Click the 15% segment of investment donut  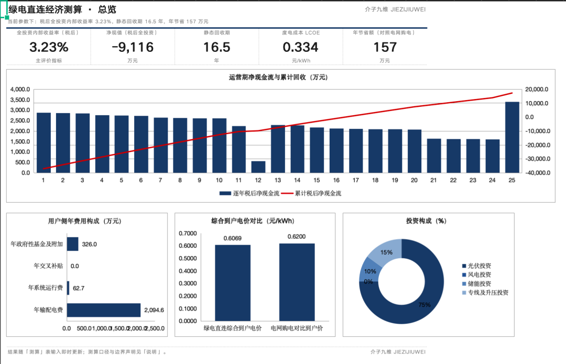[x=387, y=252]
